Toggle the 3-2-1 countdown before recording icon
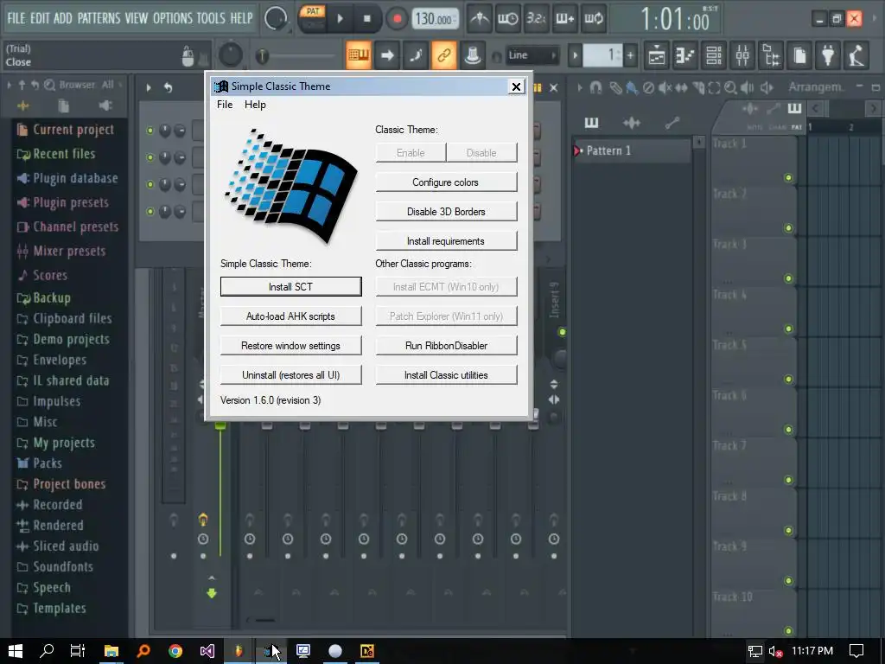The width and height of the screenshot is (885, 664). click(x=536, y=19)
